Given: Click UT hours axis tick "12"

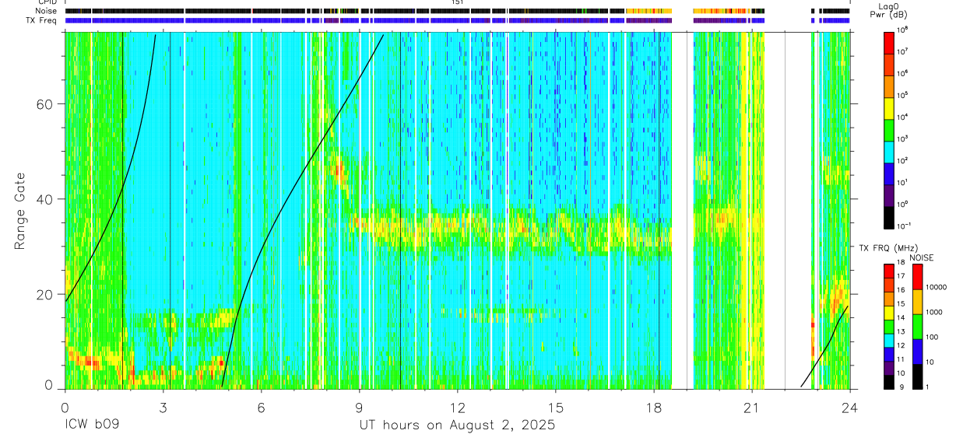Looking at the screenshot, I should click(x=457, y=407).
